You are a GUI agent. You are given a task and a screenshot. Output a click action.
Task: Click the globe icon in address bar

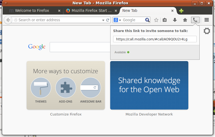16,20
